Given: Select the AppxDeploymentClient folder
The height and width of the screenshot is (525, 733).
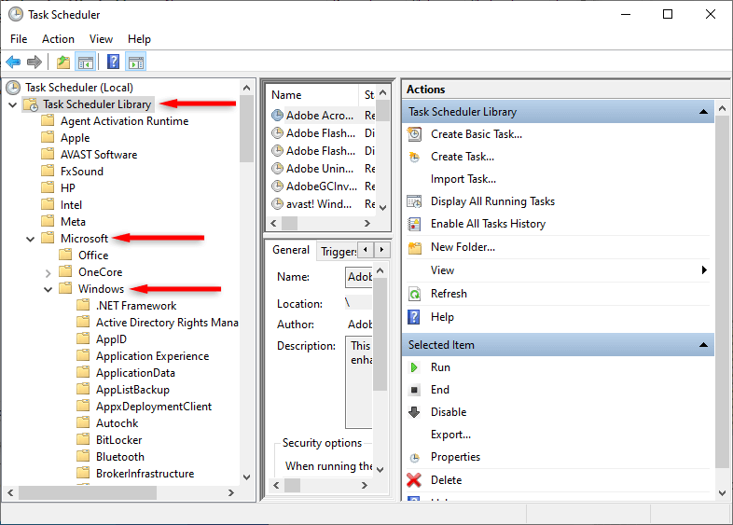Looking at the screenshot, I should click(154, 407).
